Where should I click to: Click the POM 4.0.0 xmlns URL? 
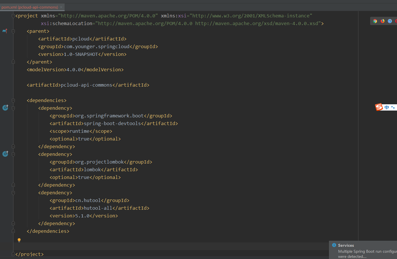tap(108, 16)
